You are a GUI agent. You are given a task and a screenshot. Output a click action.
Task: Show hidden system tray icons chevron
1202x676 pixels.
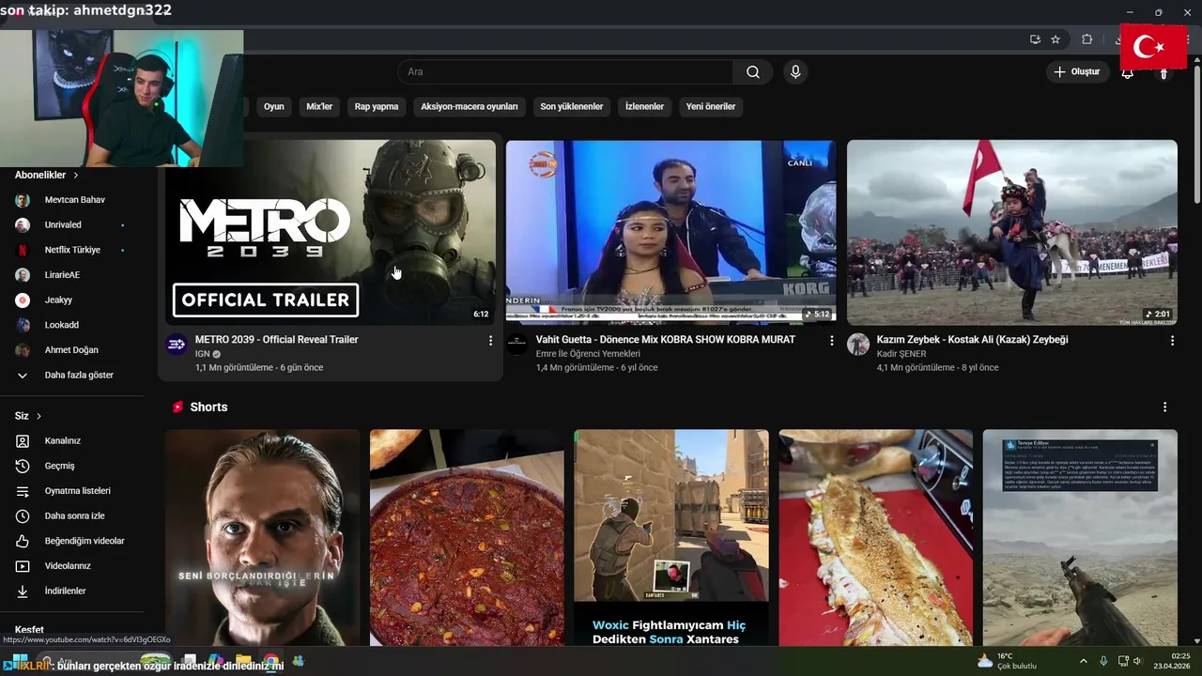[1083, 661]
